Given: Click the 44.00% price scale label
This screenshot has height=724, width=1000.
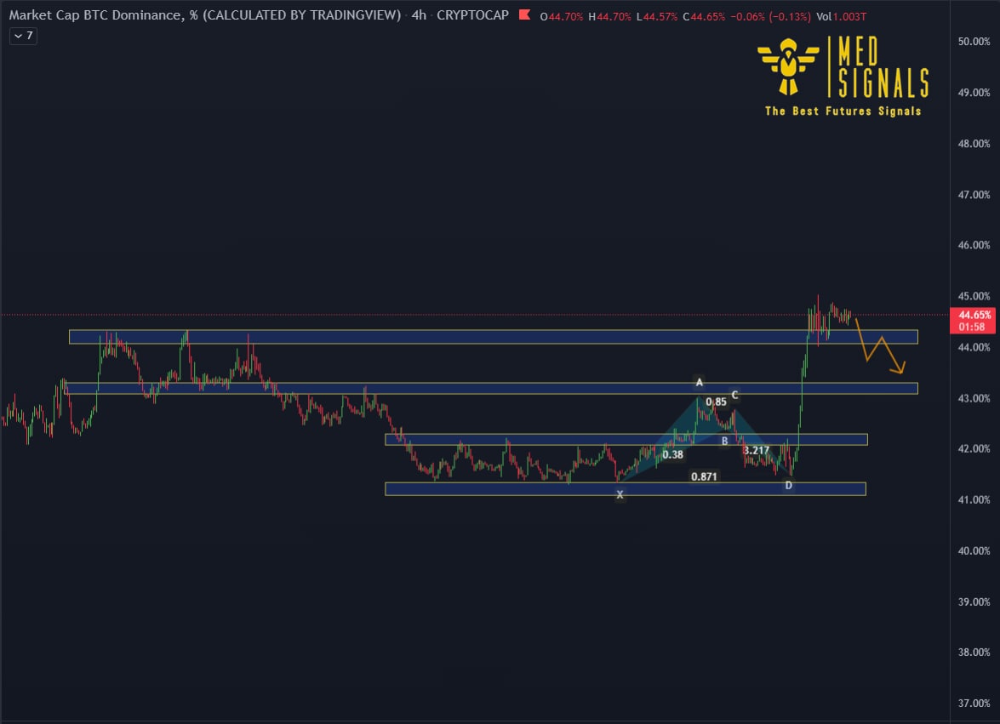Looking at the screenshot, I should (x=974, y=347).
